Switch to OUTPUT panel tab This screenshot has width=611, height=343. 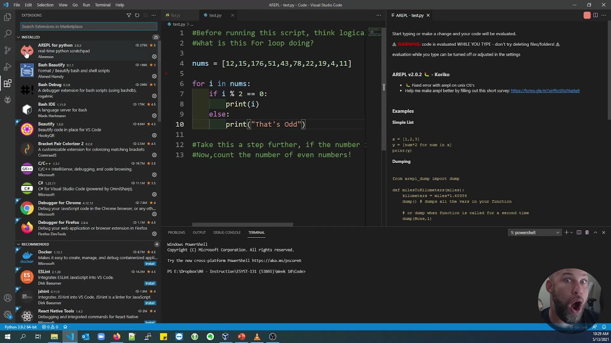click(199, 232)
